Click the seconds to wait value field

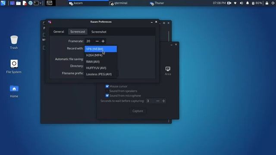point(151,101)
